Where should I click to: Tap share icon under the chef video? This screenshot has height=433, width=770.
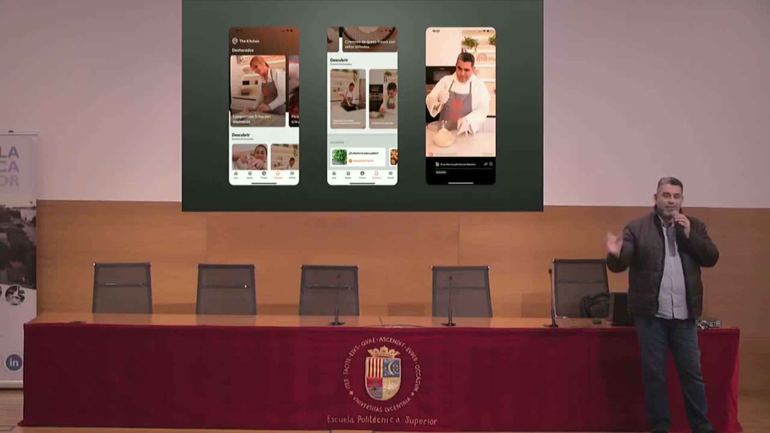coord(486,164)
